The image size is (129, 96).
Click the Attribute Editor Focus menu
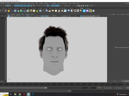pos(118,14)
